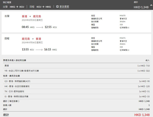
Task: Click the 總計（每位旅客）row label
Action: click(11, 101)
